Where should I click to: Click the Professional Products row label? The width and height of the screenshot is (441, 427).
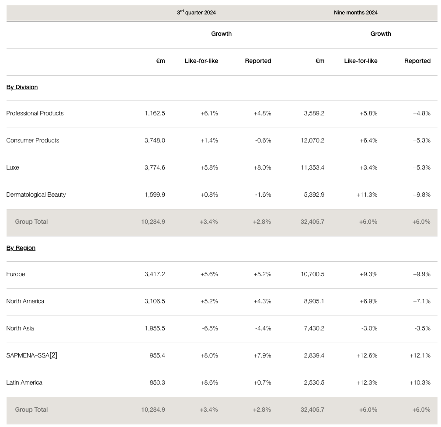point(35,113)
